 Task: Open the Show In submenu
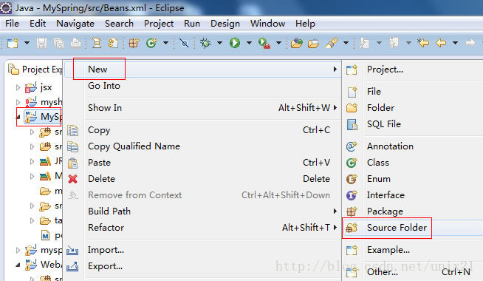[202, 108]
